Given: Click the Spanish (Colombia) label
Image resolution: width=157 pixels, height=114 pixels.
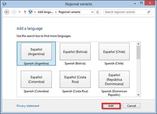Looking at the screenshot, I should click(36, 91).
